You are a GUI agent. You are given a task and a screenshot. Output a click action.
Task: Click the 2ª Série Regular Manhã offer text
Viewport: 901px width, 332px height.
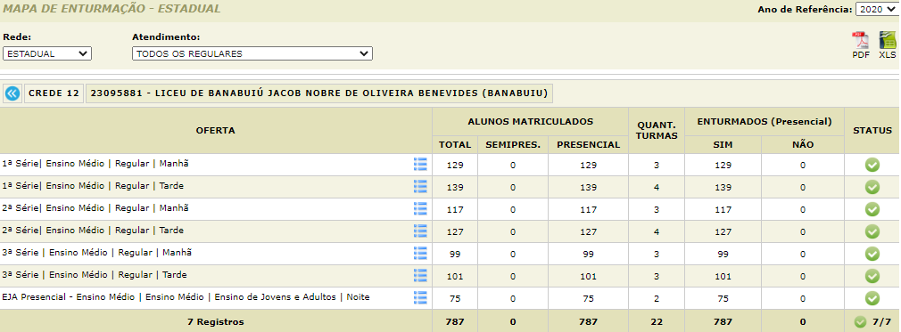95,208
